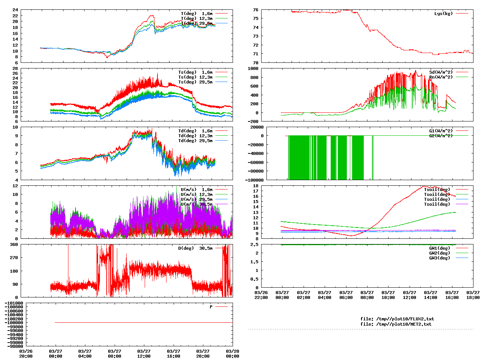Click the '03/28 00:00' time axis label
481x361 pixels.
[232, 353]
